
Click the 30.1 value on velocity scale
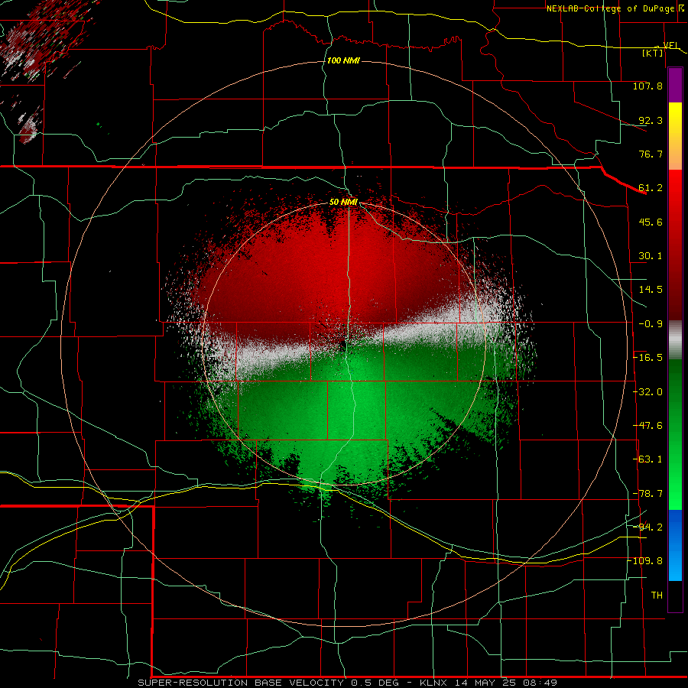coord(651,256)
